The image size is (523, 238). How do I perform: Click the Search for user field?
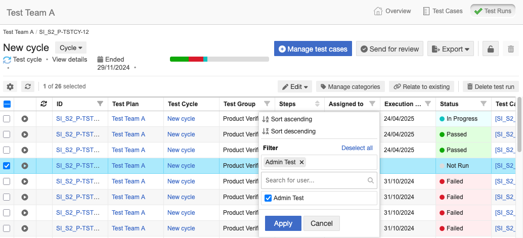point(314,180)
